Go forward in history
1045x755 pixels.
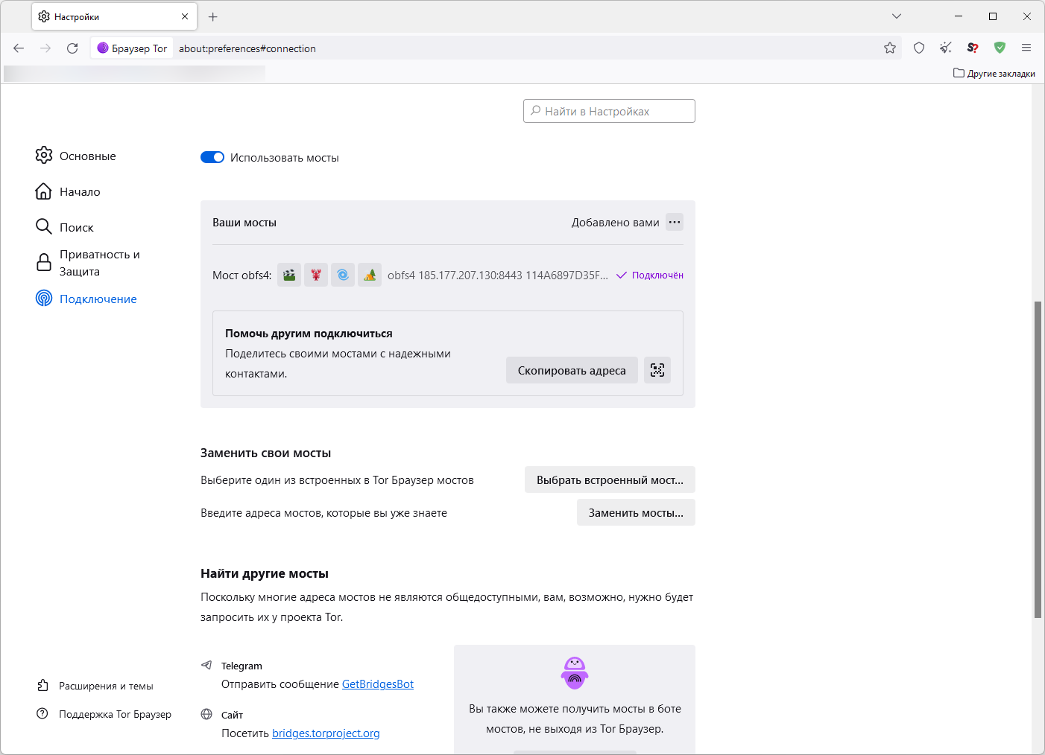(x=45, y=48)
